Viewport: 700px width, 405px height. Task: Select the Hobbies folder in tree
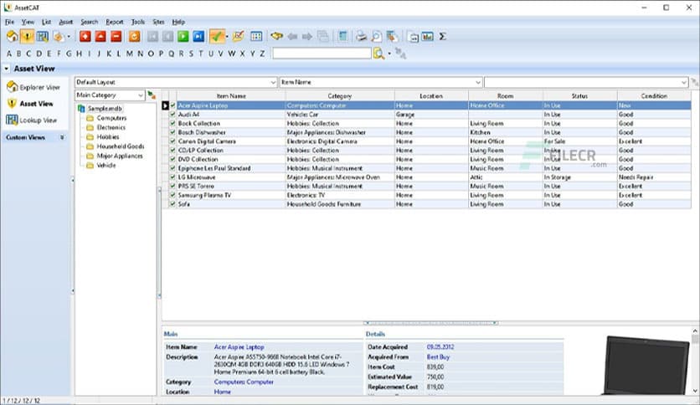108,137
